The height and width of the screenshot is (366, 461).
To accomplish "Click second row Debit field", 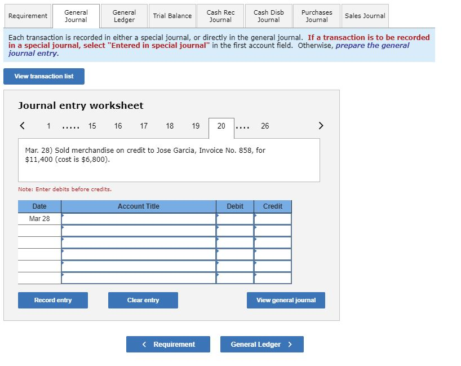I will click(x=235, y=231).
